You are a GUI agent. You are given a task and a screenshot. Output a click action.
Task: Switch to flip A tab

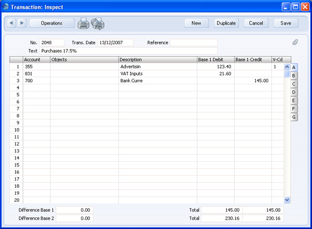coord(294,67)
